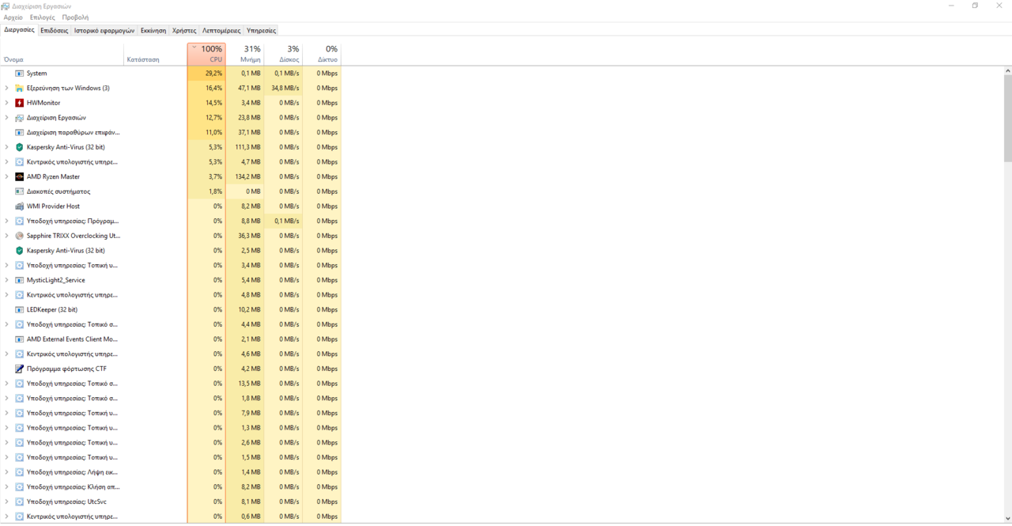
Task: Expand the Υποδοχή υπηρεσίας: UtcSvc entry
Action: click(x=6, y=501)
